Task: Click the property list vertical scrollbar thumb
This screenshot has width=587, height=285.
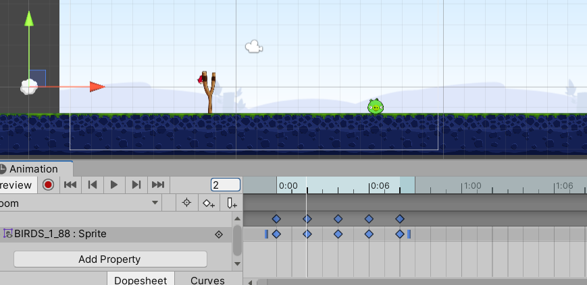Action: [237, 241]
